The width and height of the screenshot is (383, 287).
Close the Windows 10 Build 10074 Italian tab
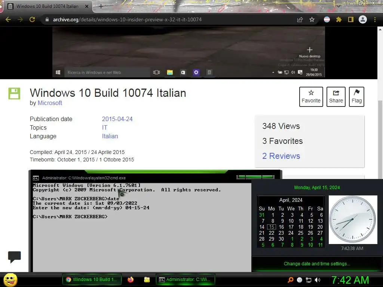coord(87,6)
